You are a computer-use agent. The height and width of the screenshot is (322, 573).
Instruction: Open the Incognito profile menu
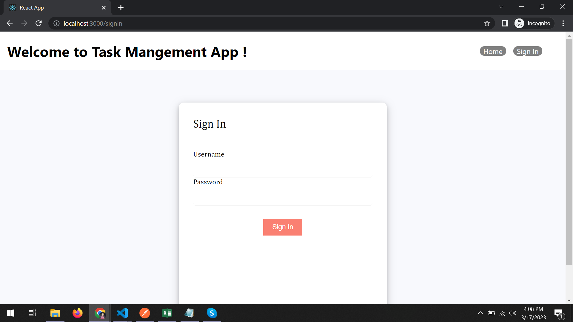point(534,23)
